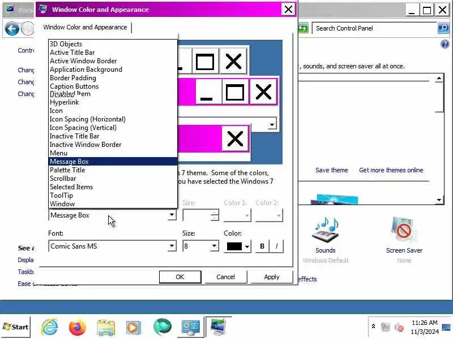Click the green refresh icon beside search box
The height and width of the screenshot is (339, 453).
coord(304,28)
